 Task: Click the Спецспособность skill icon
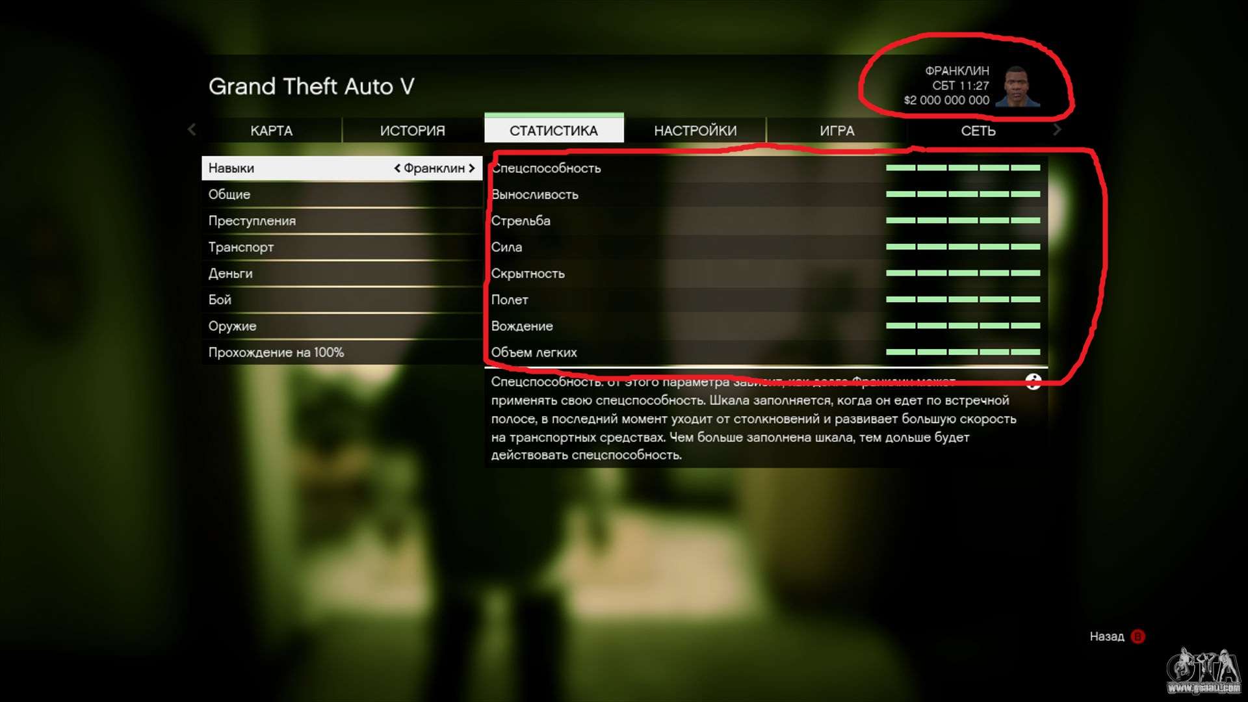pos(547,168)
